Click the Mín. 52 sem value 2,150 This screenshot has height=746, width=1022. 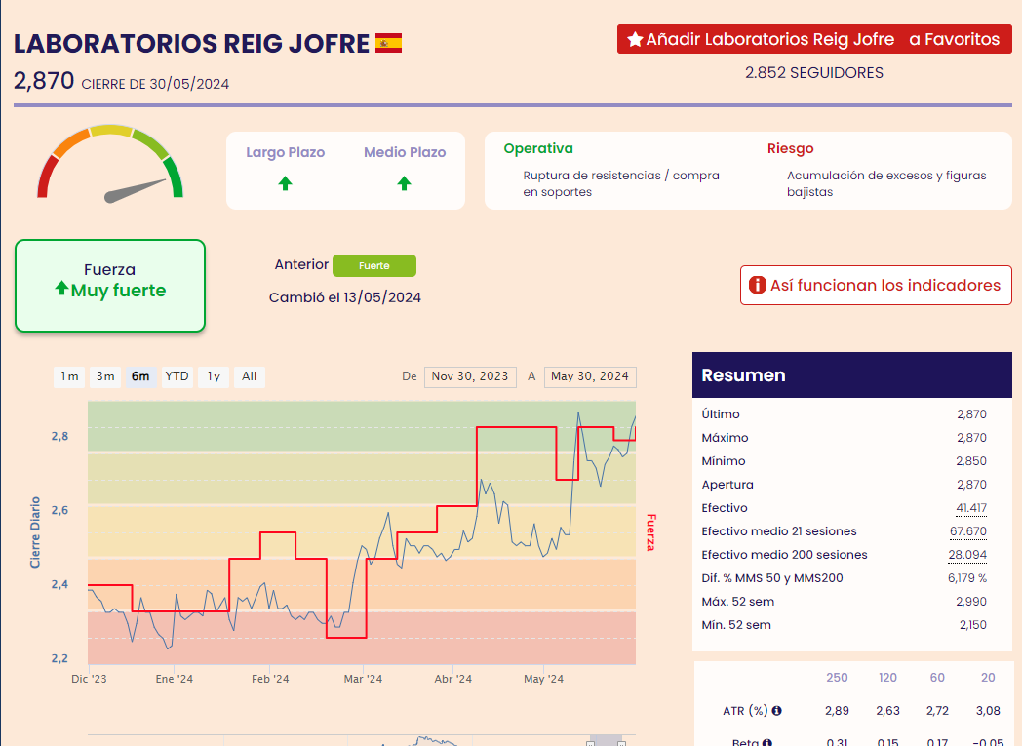(973, 625)
